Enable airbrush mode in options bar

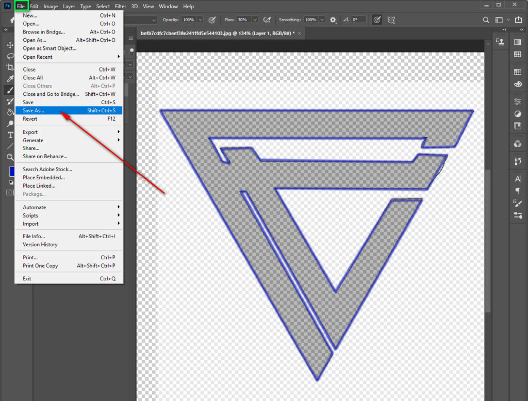point(267,20)
